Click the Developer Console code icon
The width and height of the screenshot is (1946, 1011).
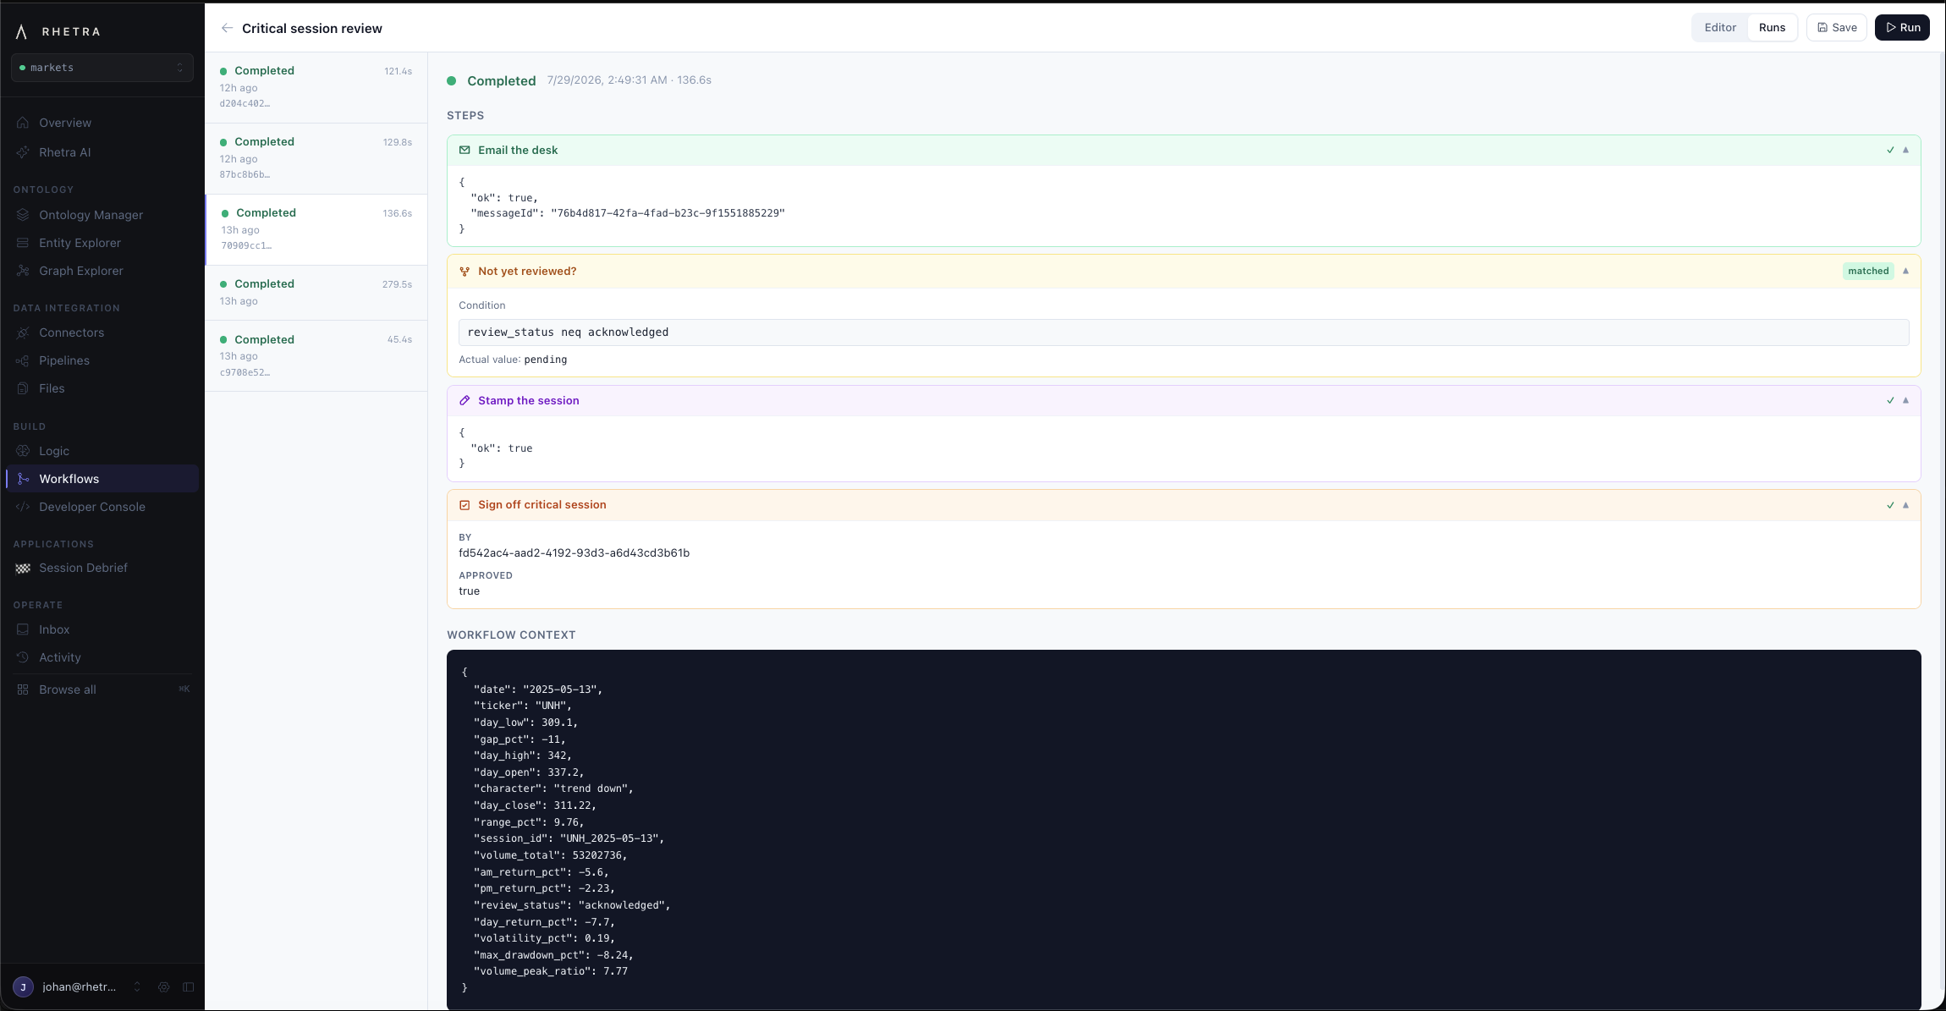click(x=23, y=507)
